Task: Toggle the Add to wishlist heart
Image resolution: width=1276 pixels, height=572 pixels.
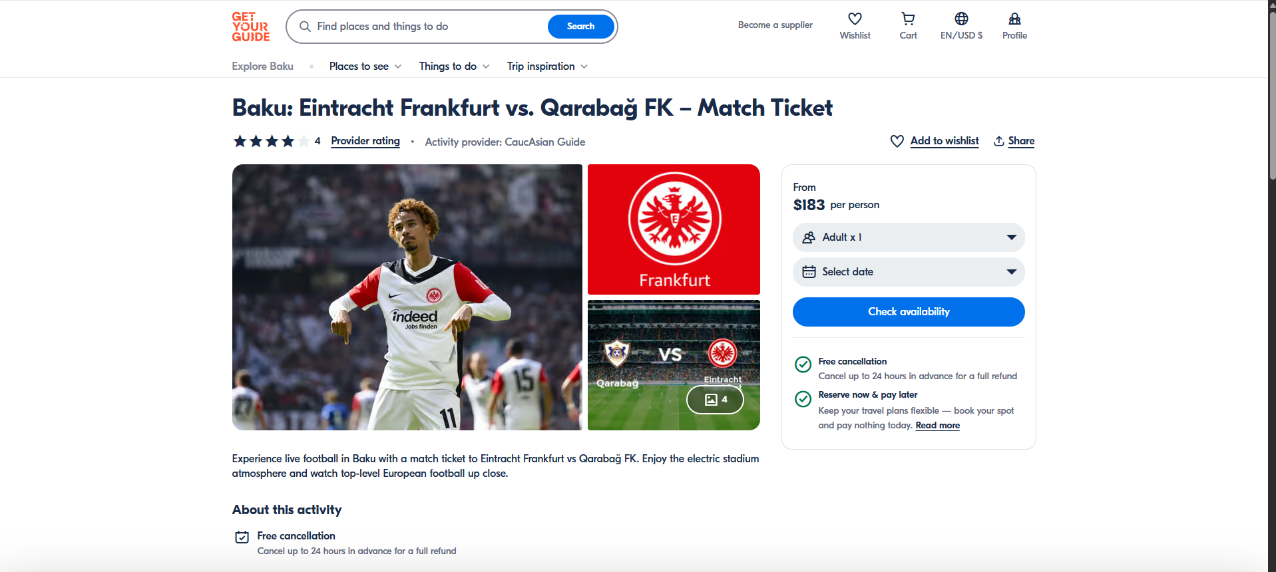Action: pyautogui.click(x=897, y=141)
